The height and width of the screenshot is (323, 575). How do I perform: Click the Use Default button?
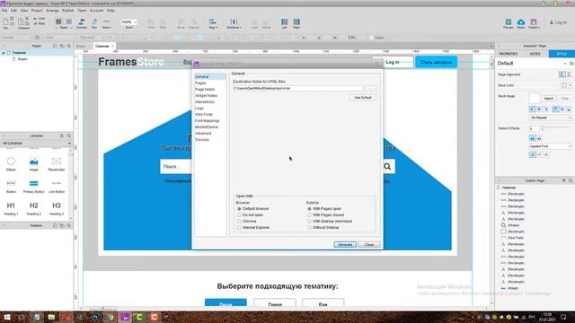coord(363,98)
